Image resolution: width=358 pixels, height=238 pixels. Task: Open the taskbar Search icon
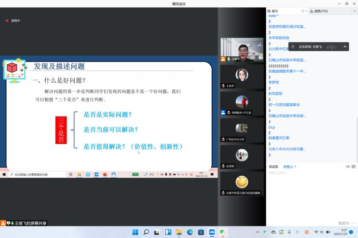(146, 232)
